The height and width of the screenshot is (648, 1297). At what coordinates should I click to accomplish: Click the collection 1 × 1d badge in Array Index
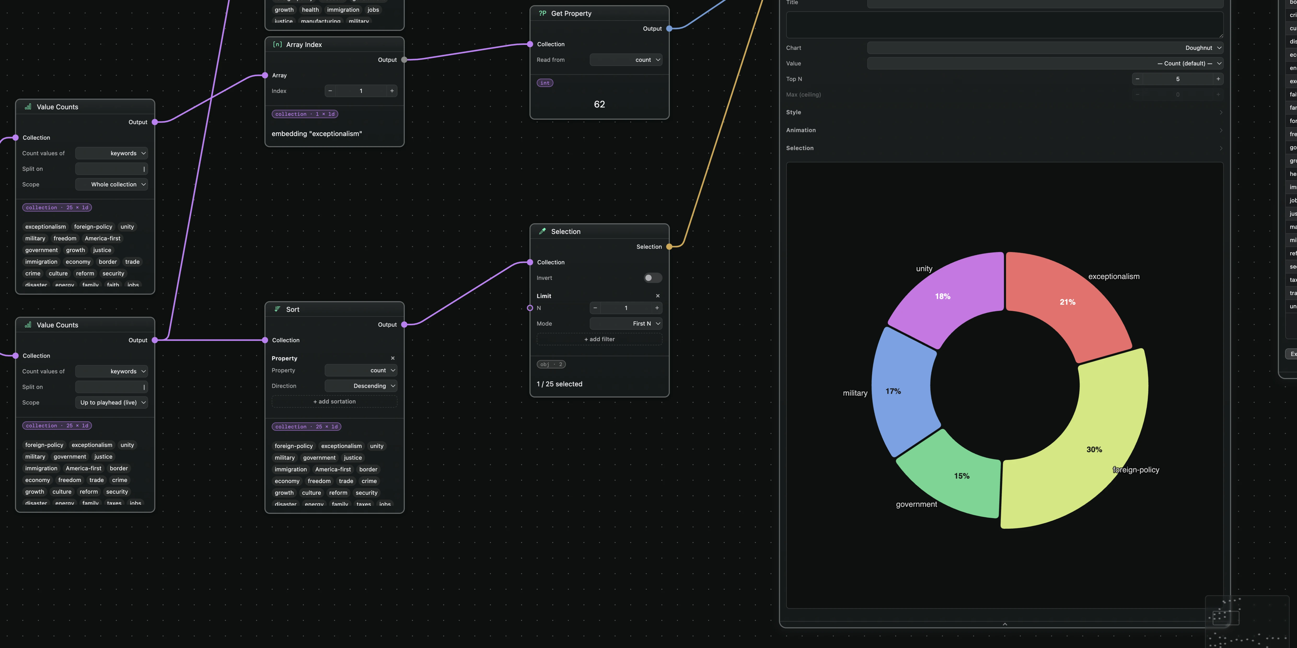coord(305,114)
